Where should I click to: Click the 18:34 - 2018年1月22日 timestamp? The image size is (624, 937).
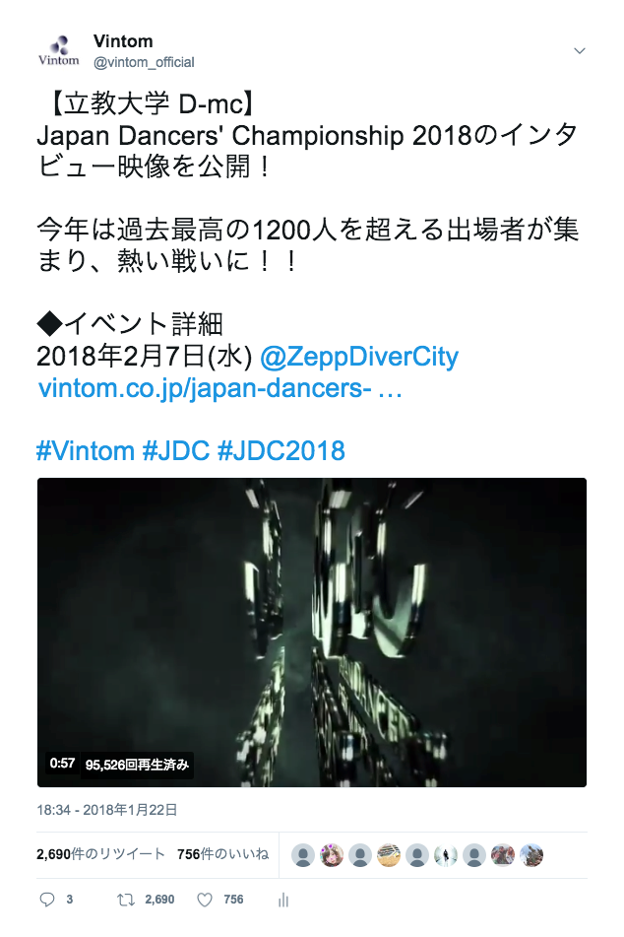pyautogui.click(x=107, y=810)
